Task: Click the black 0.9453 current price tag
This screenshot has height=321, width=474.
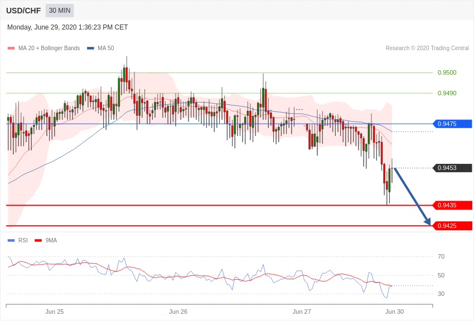Action: (452, 168)
